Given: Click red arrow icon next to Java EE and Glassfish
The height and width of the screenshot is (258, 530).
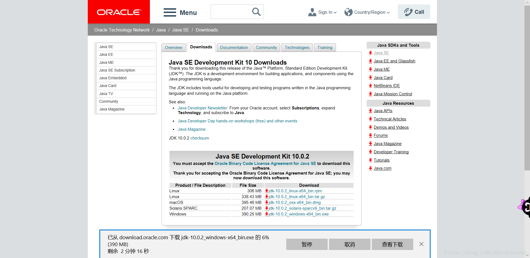Looking at the screenshot, I should 370,61.
